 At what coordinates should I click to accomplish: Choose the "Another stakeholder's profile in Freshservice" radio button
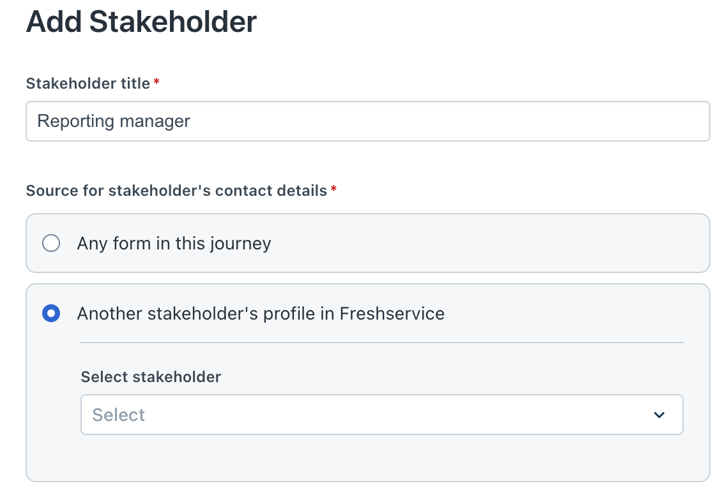click(51, 313)
